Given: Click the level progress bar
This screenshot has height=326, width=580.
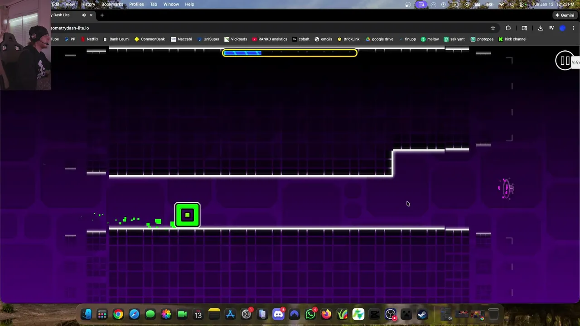Looking at the screenshot, I should 290,53.
